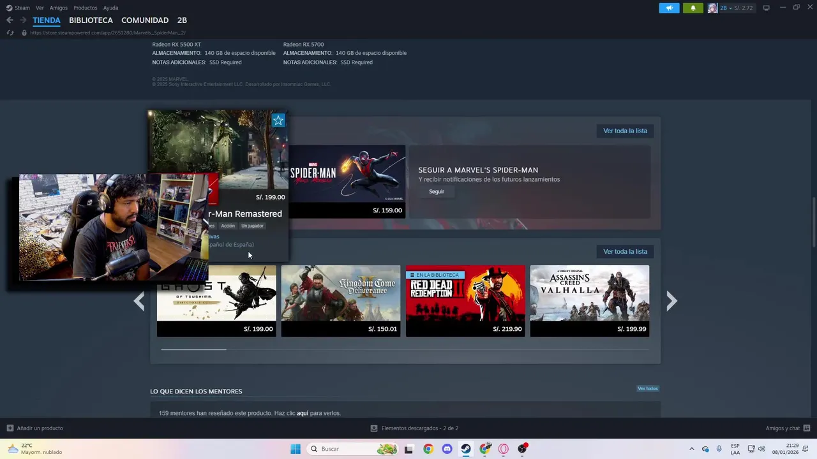Click the S/. 199.99 price
This screenshot has height=459, width=817.
pos(632,329)
